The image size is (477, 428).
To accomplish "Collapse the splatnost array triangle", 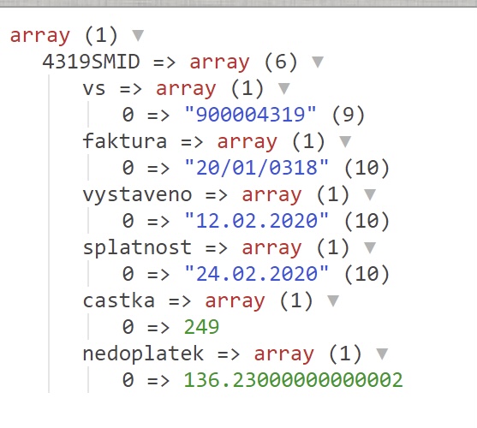I will click(370, 247).
